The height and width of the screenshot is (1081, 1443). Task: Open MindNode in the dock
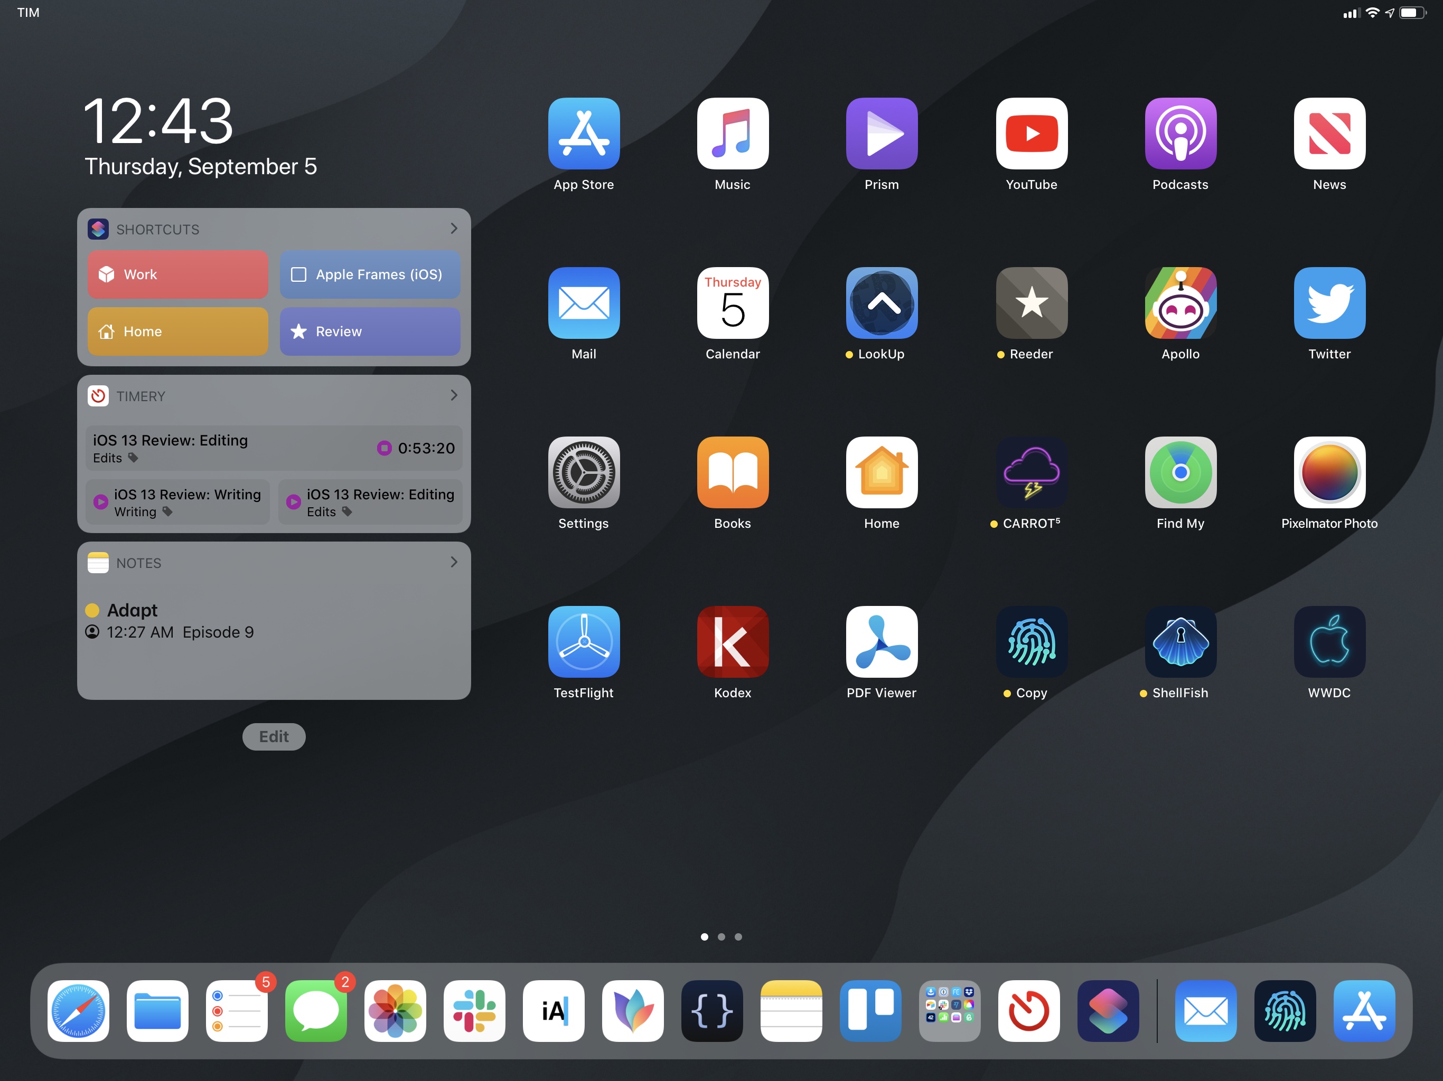click(x=633, y=1011)
